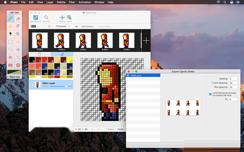The height and width of the screenshot is (152, 244).
Task: Switch to the recent colors clock tab
Action: pos(40,54)
